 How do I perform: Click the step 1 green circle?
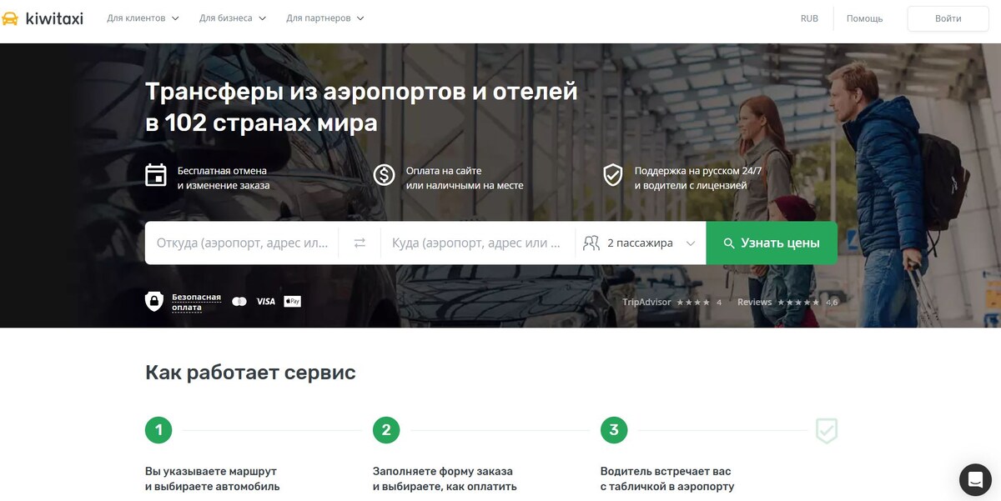[158, 430]
